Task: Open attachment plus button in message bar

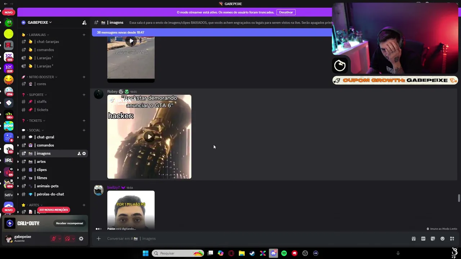Action: (x=98, y=238)
